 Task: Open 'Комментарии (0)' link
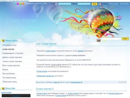77,82
